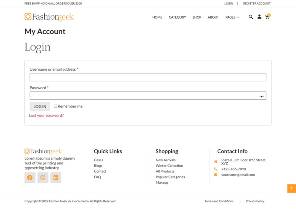Focus the password input field
Viewport: 296px width, 210px height.
pos(148,96)
